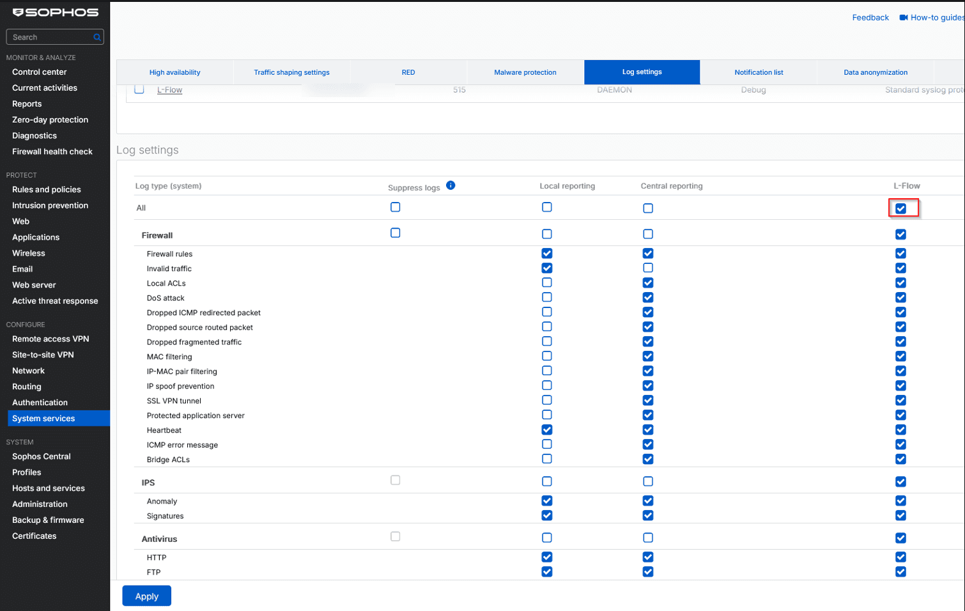Open the Notification list tab
965x611 pixels.
(x=759, y=72)
